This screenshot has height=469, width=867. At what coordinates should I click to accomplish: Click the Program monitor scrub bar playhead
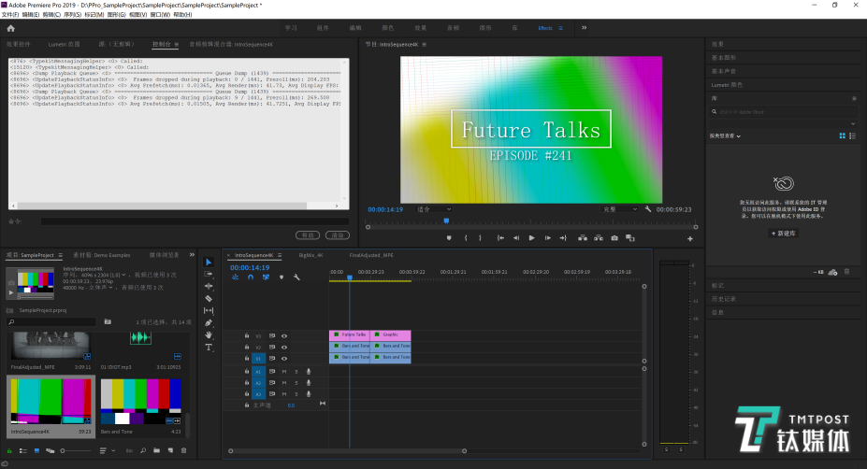click(x=445, y=220)
